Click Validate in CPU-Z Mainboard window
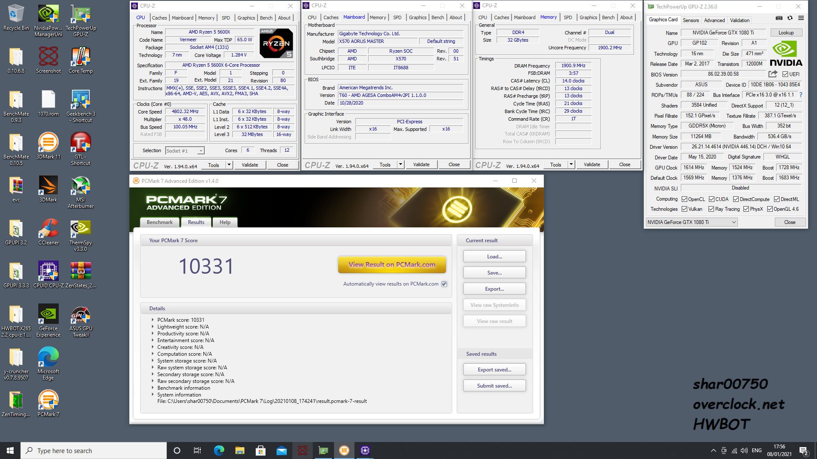Screen dimensions: 817x459 pos(421,164)
